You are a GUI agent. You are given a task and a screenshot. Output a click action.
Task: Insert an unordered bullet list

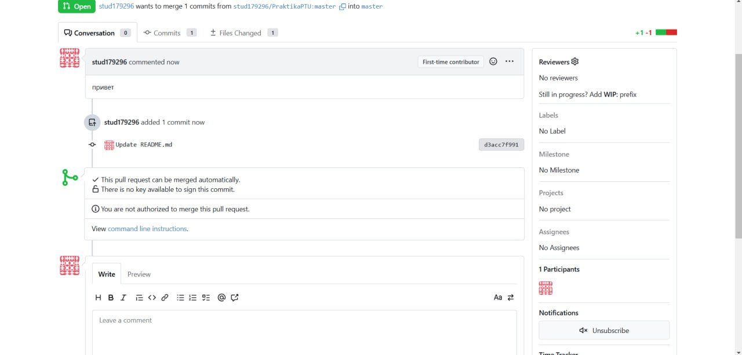pyautogui.click(x=180, y=298)
